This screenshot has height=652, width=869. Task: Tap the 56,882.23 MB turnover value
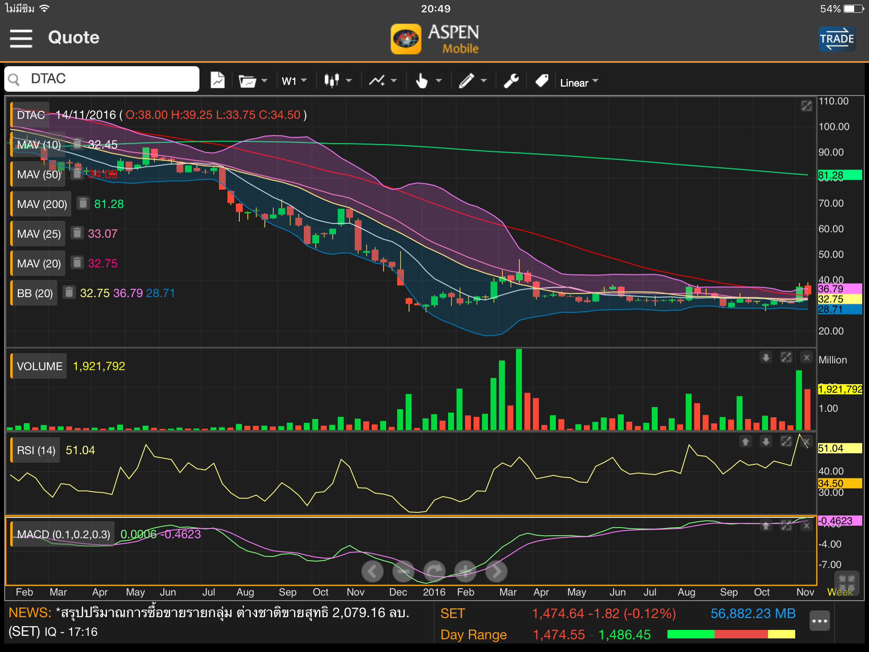click(753, 613)
